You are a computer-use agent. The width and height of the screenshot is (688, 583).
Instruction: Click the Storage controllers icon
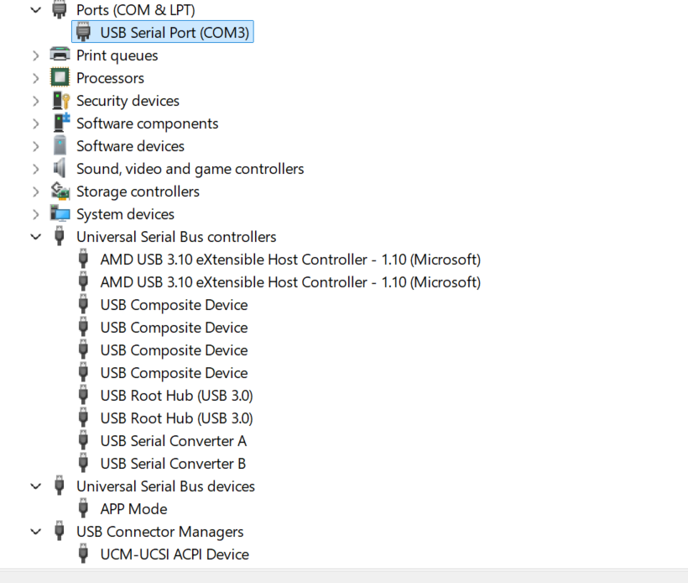pyautogui.click(x=60, y=192)
